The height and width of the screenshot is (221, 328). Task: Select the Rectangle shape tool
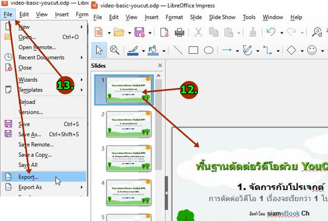193,50
